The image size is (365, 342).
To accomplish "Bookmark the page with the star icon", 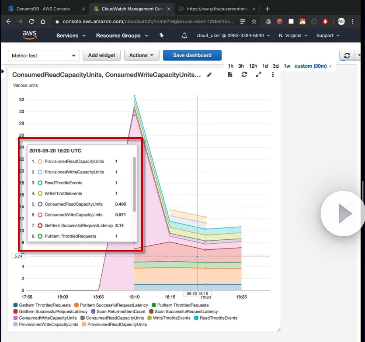I will tap(254, 21).
